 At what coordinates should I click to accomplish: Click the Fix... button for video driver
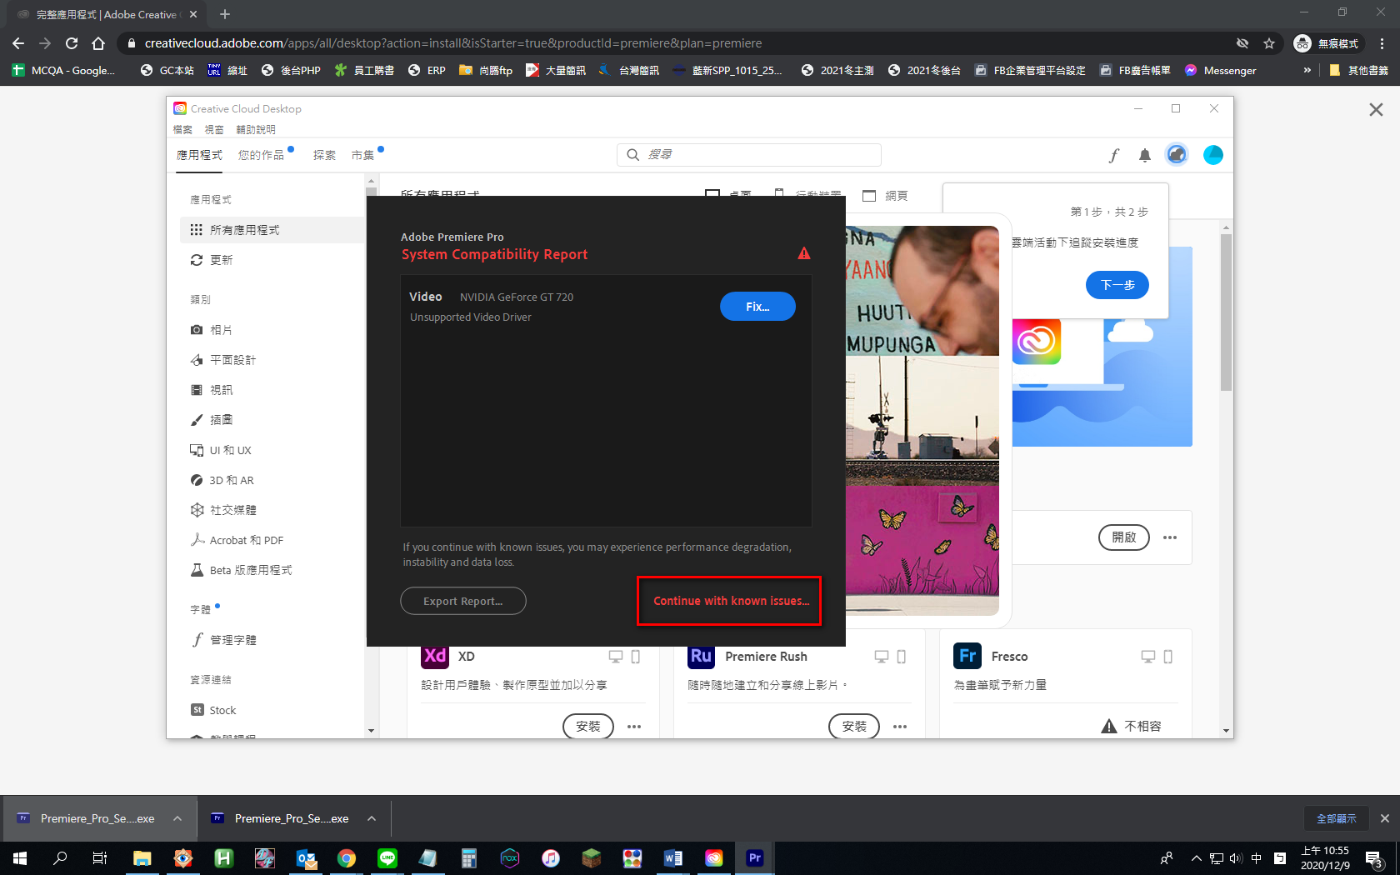point(757,307)
